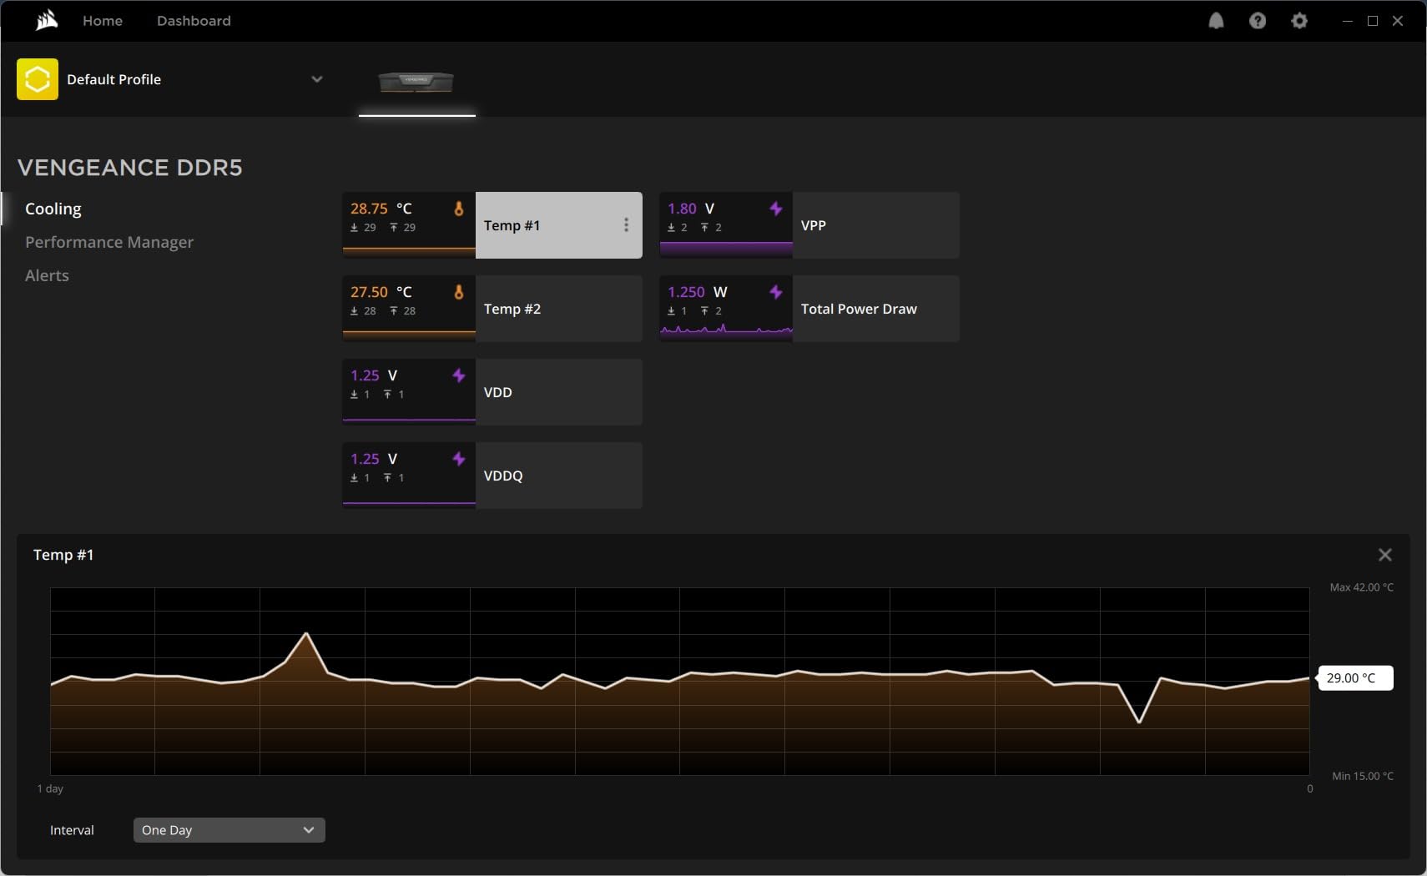This screenshot has width=1427, height=876.
Task: Click the VPP lightning bolt icon
Action: tap(775, 209)
